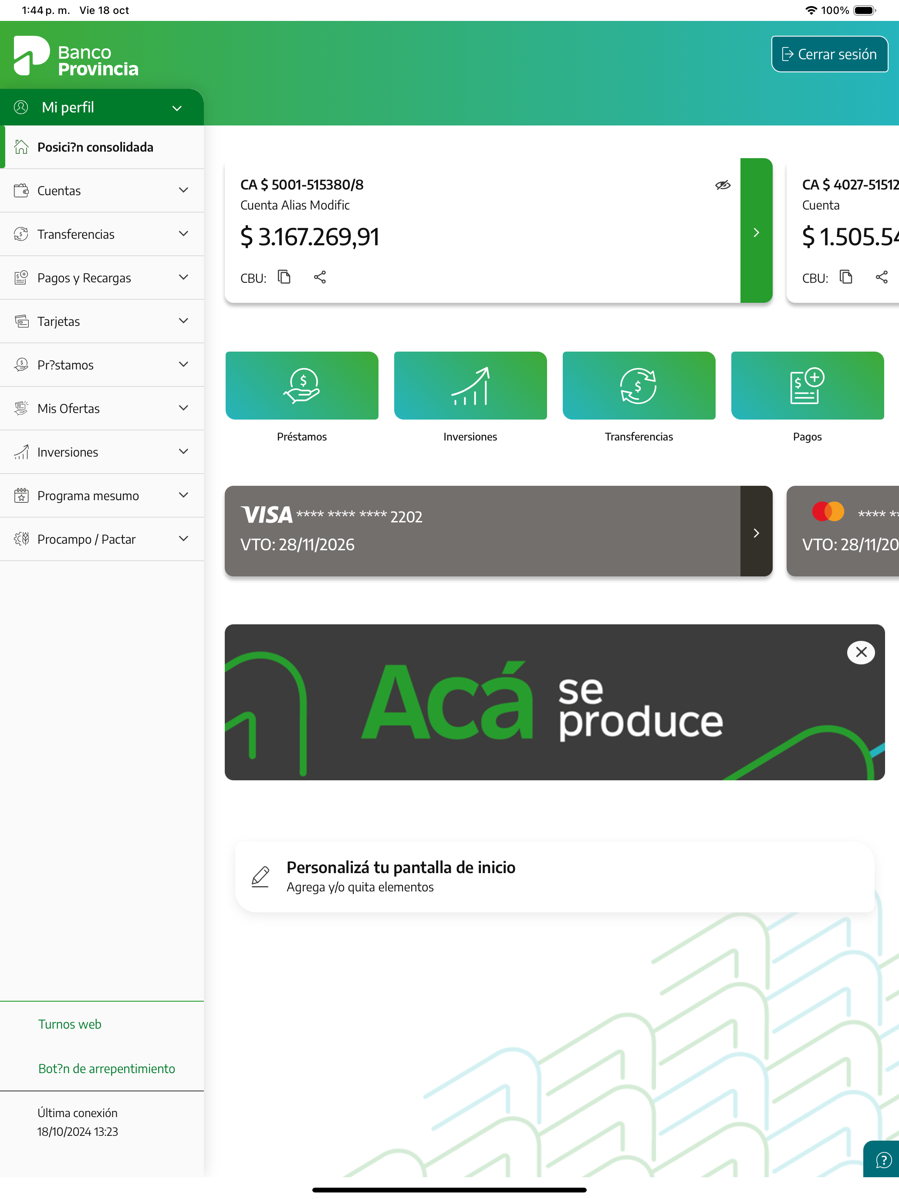Open the Inversiones shortcut tile
Viewport: 899px width, 1199px height.
[470, 386]
